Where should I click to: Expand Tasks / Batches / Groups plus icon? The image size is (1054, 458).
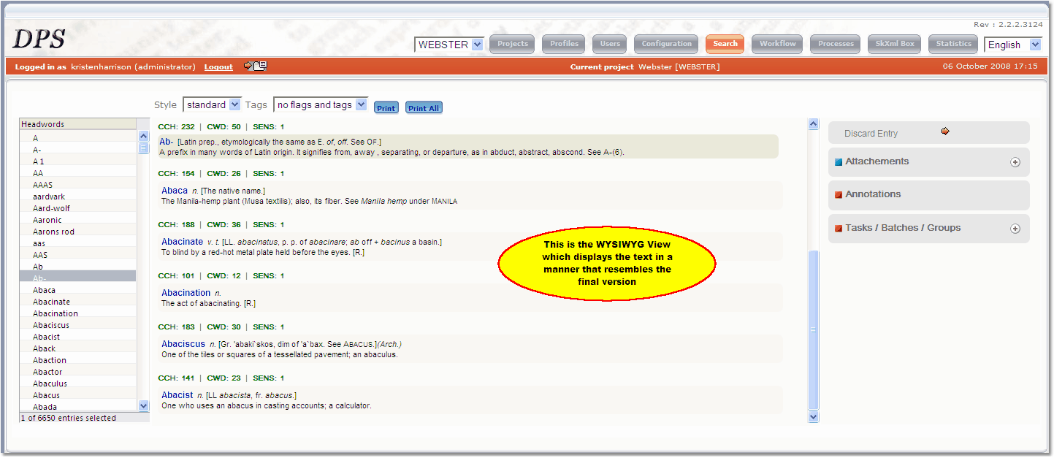coord(1015,229)
